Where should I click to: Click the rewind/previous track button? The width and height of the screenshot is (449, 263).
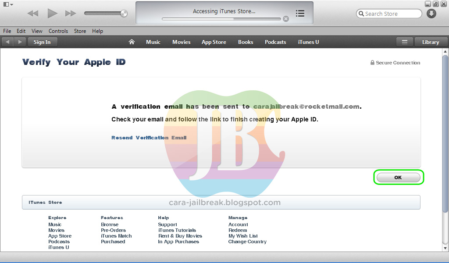click(33, 13)
